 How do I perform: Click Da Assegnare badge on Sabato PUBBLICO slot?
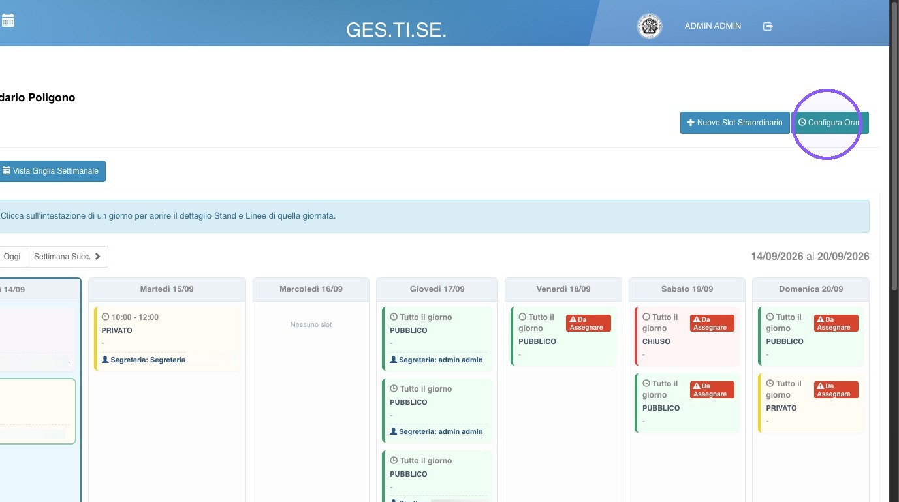712,390
